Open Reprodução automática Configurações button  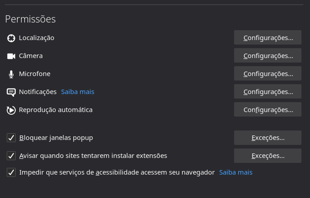pyautogui.click(x=268, y=109)
